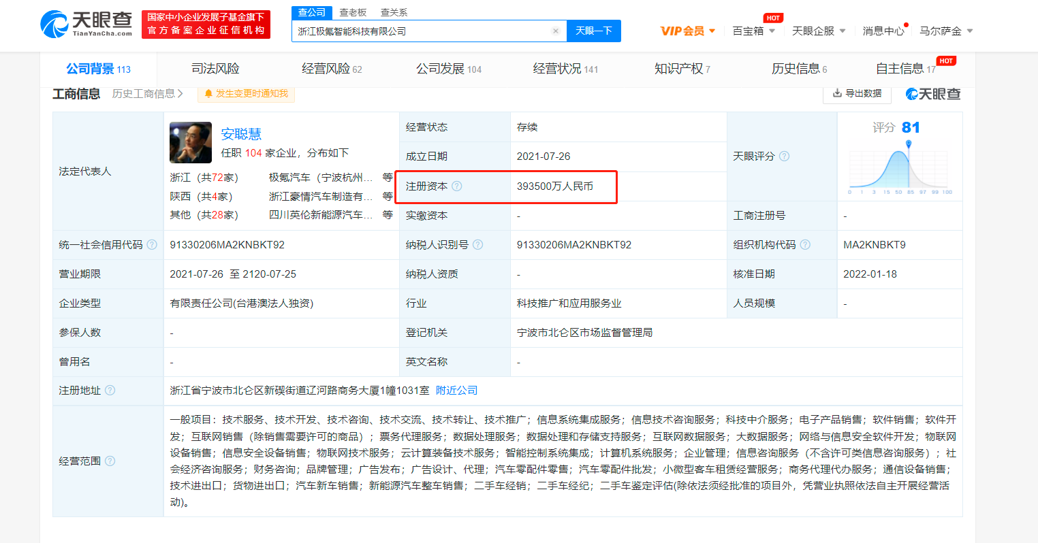Screen dimensions: 1038x543
Task: Open the 四川英伦新能源汽车… company link
Action: tap(321, 215)
